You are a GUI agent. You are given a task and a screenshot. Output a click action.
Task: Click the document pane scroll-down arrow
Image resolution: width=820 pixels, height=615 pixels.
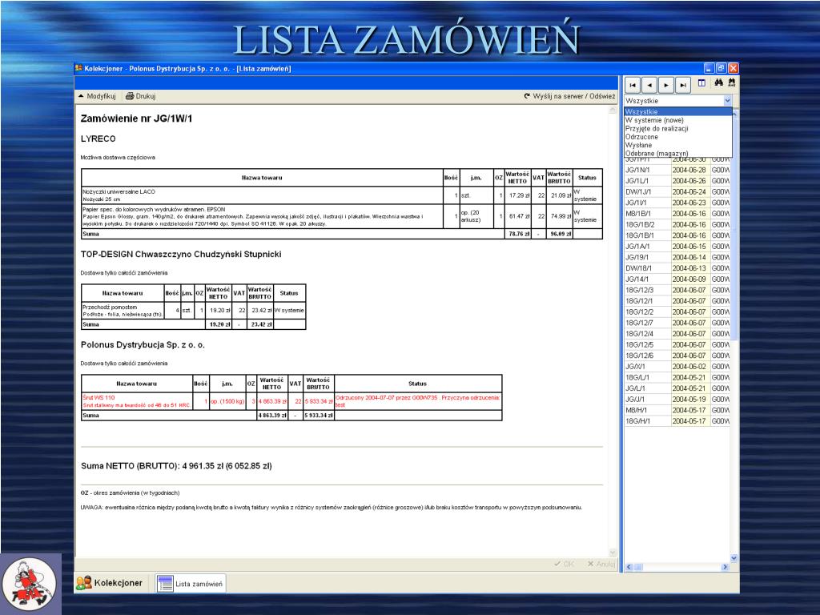click(x=613, y=553)
